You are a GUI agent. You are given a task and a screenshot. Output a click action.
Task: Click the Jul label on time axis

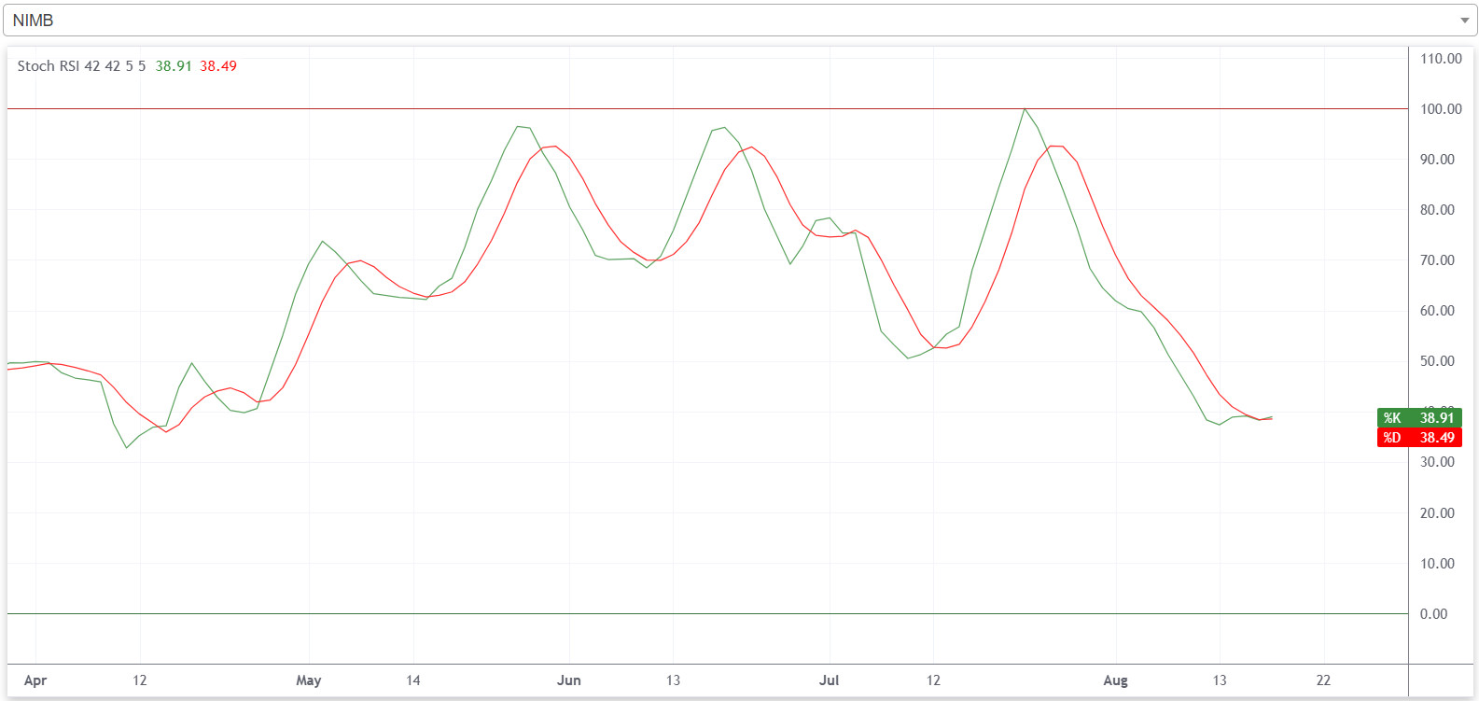[829, 680]
